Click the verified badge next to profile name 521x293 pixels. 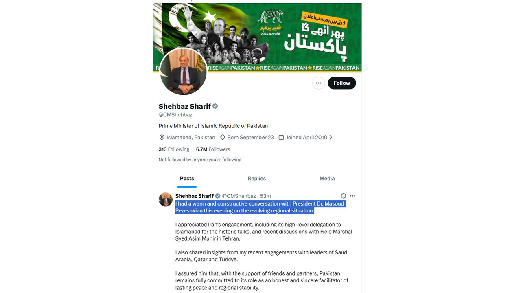point(215,106)
